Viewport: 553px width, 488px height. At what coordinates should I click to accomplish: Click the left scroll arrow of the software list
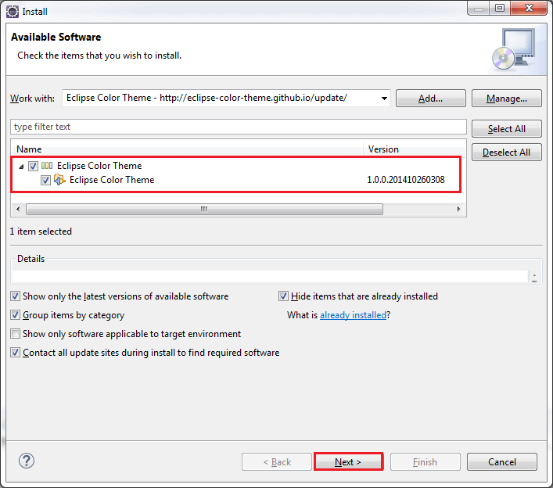[18, 209]
